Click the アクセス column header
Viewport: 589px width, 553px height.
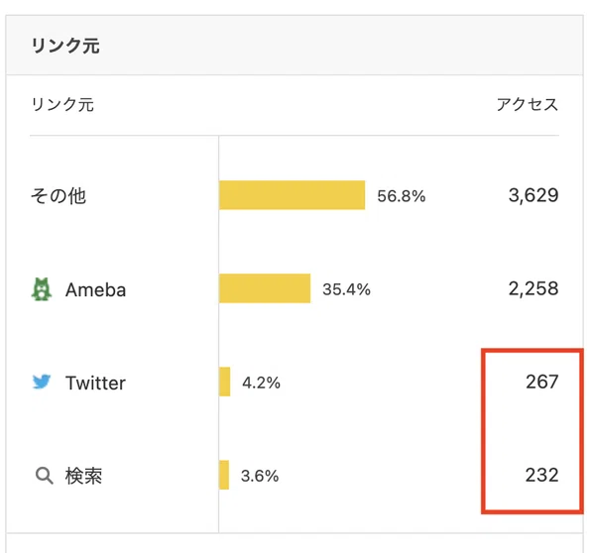point(528,104)
